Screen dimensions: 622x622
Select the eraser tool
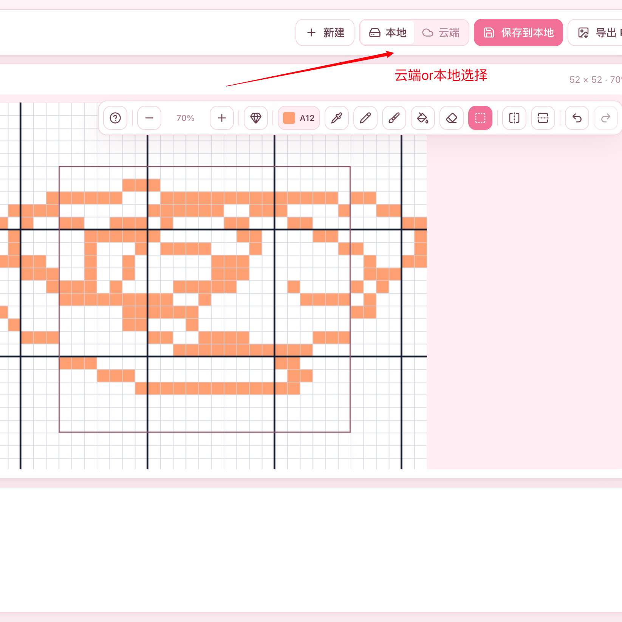(x=452, y=118)
